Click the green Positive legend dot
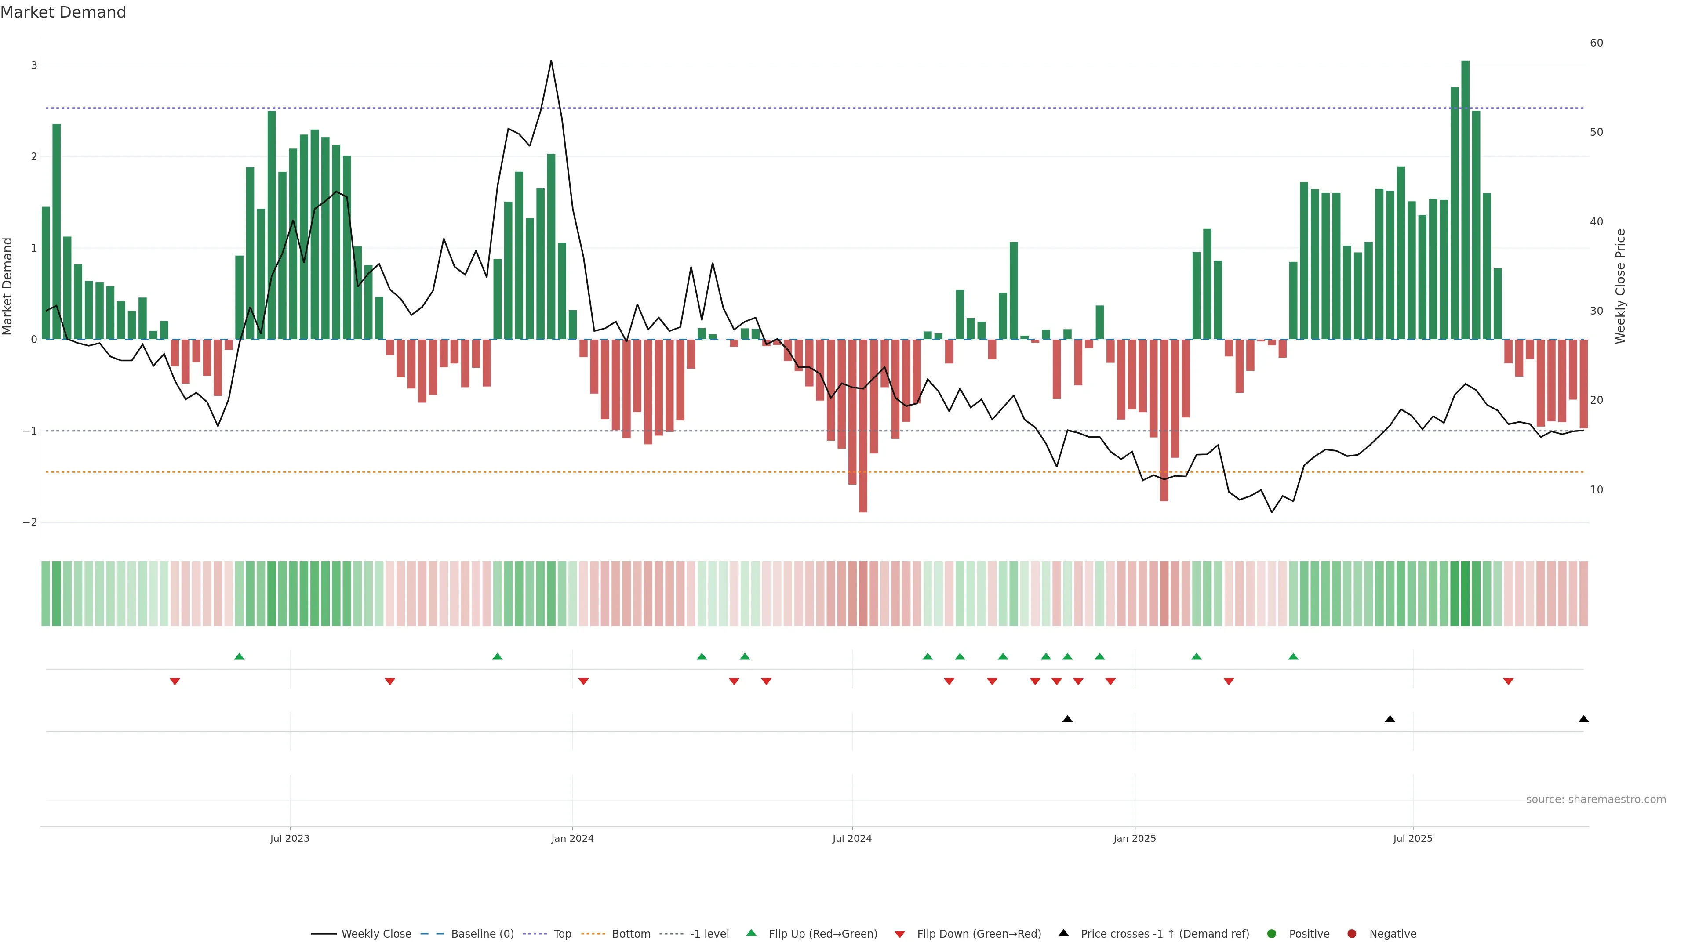Screen dimensions: 1688x949 [1272, 933]
